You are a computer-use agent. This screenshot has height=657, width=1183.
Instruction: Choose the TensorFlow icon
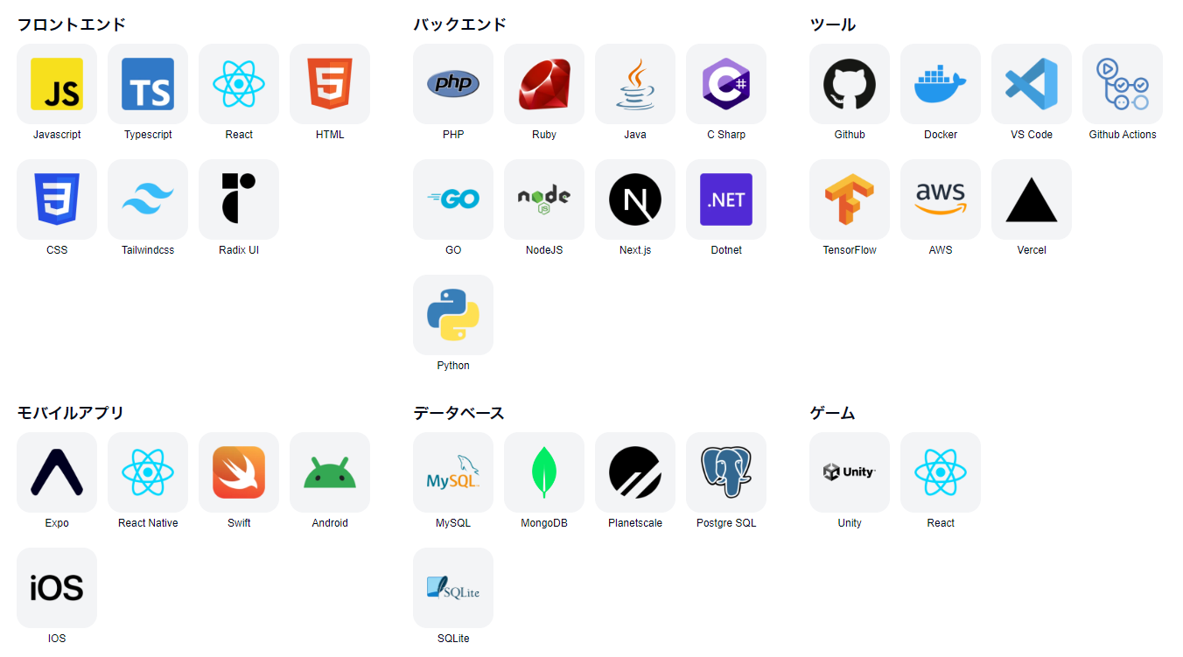850,199
